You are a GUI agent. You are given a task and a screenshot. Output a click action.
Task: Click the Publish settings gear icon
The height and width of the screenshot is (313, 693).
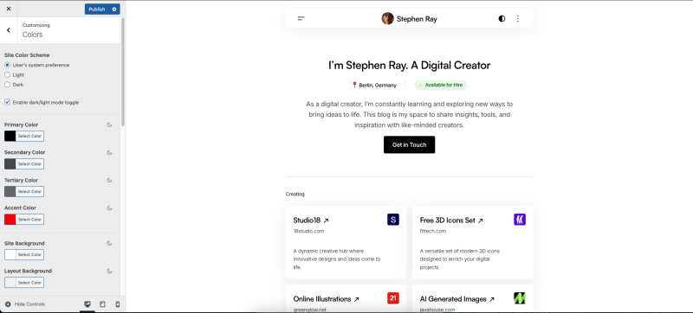114,10
